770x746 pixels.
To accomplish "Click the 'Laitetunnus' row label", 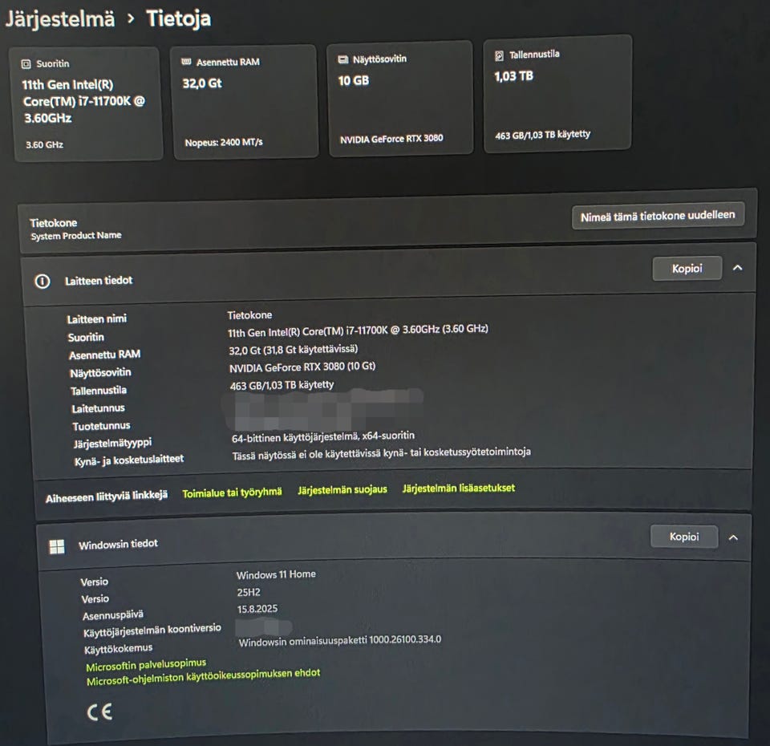I will [x=98, y=408].
